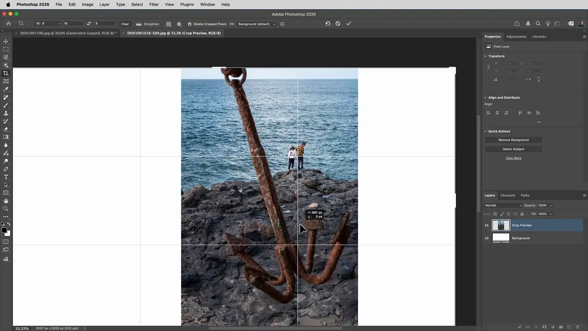Select the Gradient tool
588x331 pixels.
click(6, 137)
